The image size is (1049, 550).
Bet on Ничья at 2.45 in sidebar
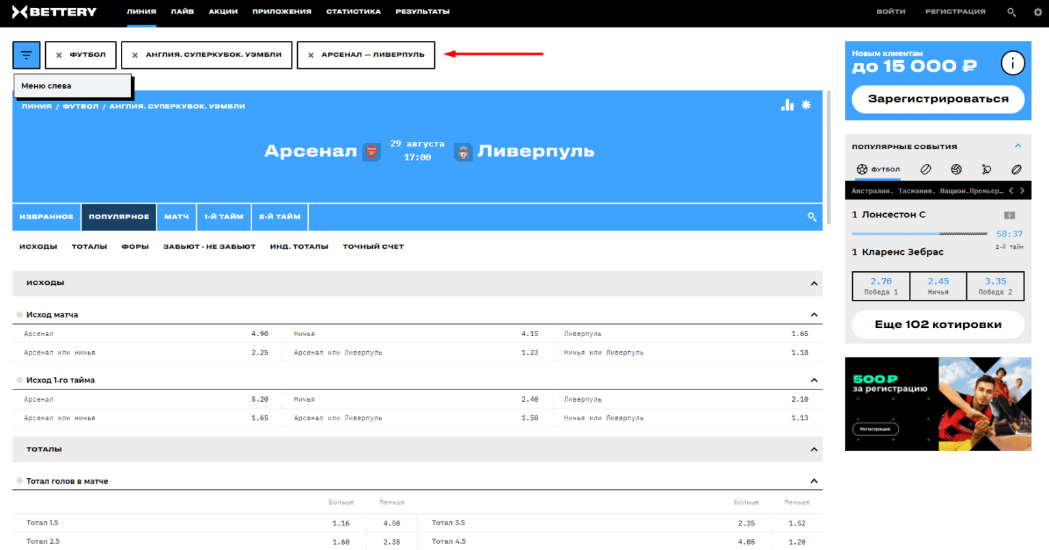coord(938,286)
